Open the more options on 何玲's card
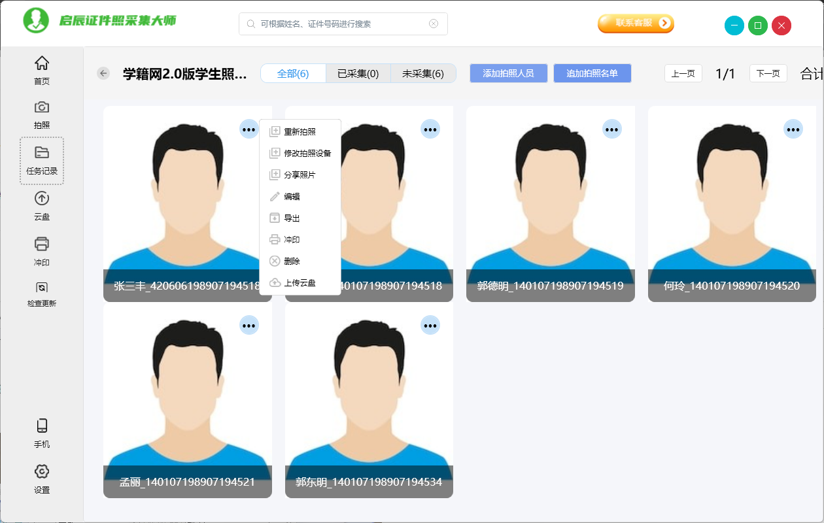The height and width of the screenshot is (523, 824). point(793,129)
